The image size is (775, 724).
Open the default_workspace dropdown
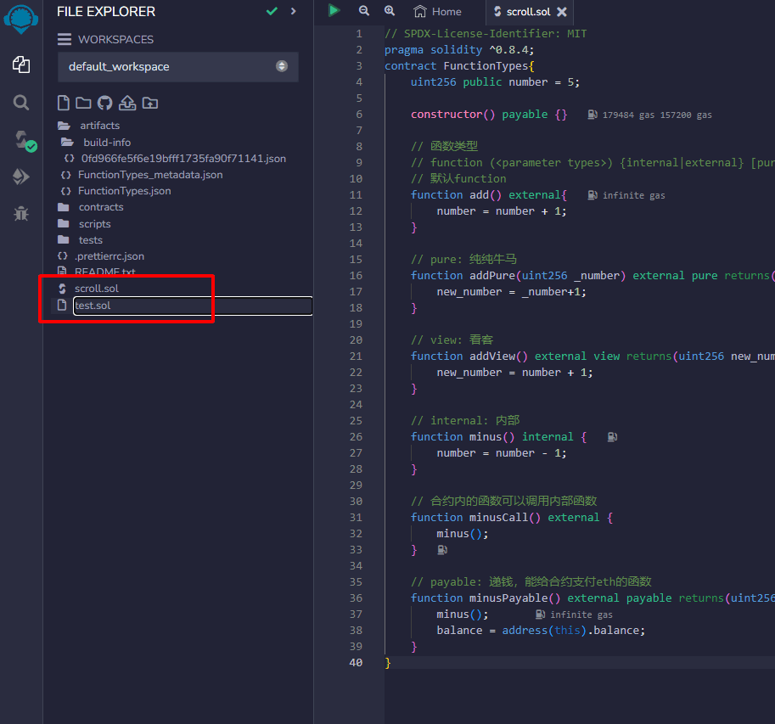pyautogui.click(x=178, y=67)
